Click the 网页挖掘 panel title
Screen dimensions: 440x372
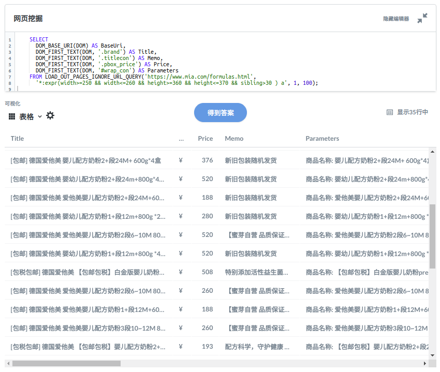[28, 19]
